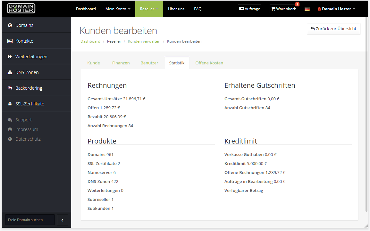
Task: Select the Statistik tab
Action: pyautogui.click(x=177, y=63)
